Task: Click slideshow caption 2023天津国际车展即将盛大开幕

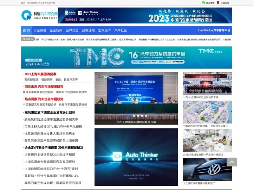Action: point(136,122)
